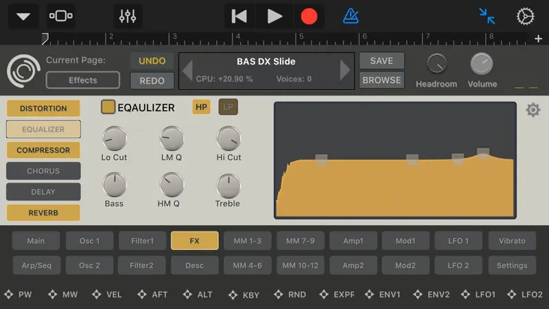This screenshot has height=309, width=549.
Task: Open song settings gear icon at top-right
Action: click(x=525, y=16)
